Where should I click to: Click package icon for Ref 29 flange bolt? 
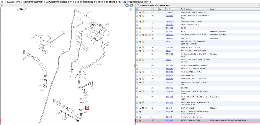[x=143, y=91]
